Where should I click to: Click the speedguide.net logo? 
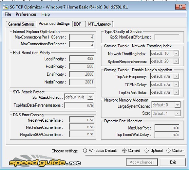pos(45,161)
